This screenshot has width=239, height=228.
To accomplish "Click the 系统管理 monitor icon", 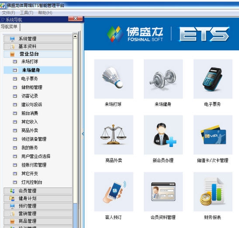I will 12,39.
